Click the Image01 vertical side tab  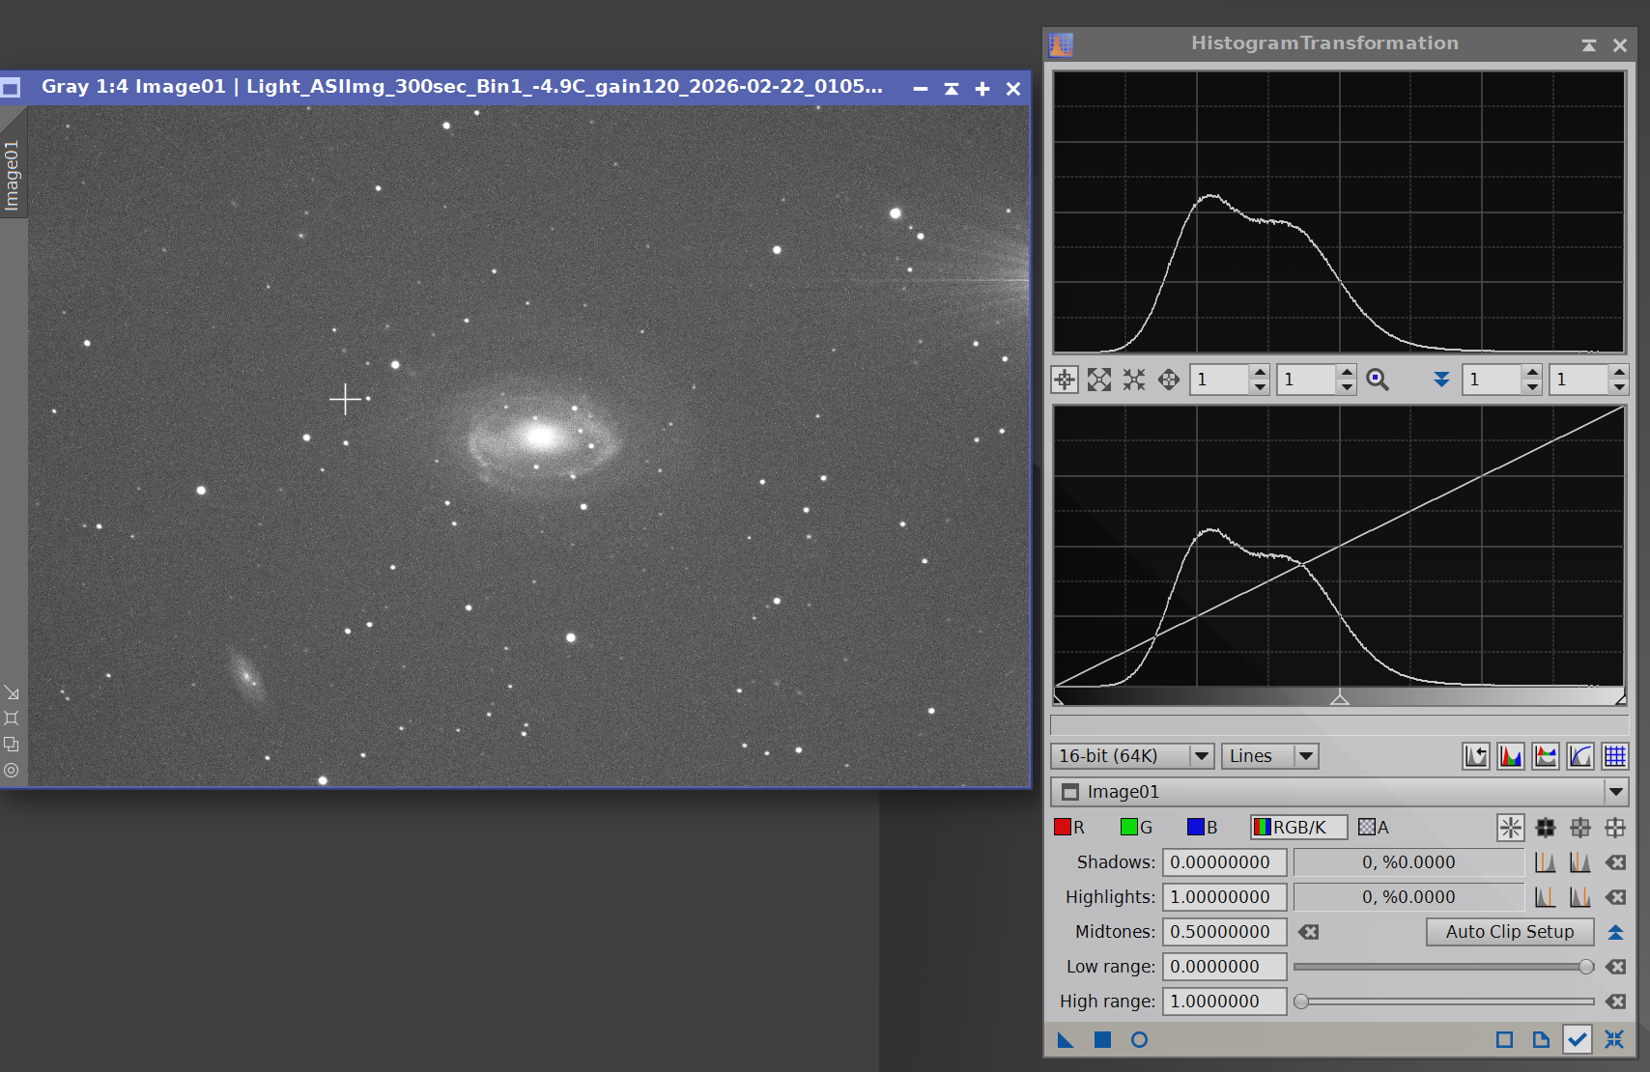coord(13,175)
